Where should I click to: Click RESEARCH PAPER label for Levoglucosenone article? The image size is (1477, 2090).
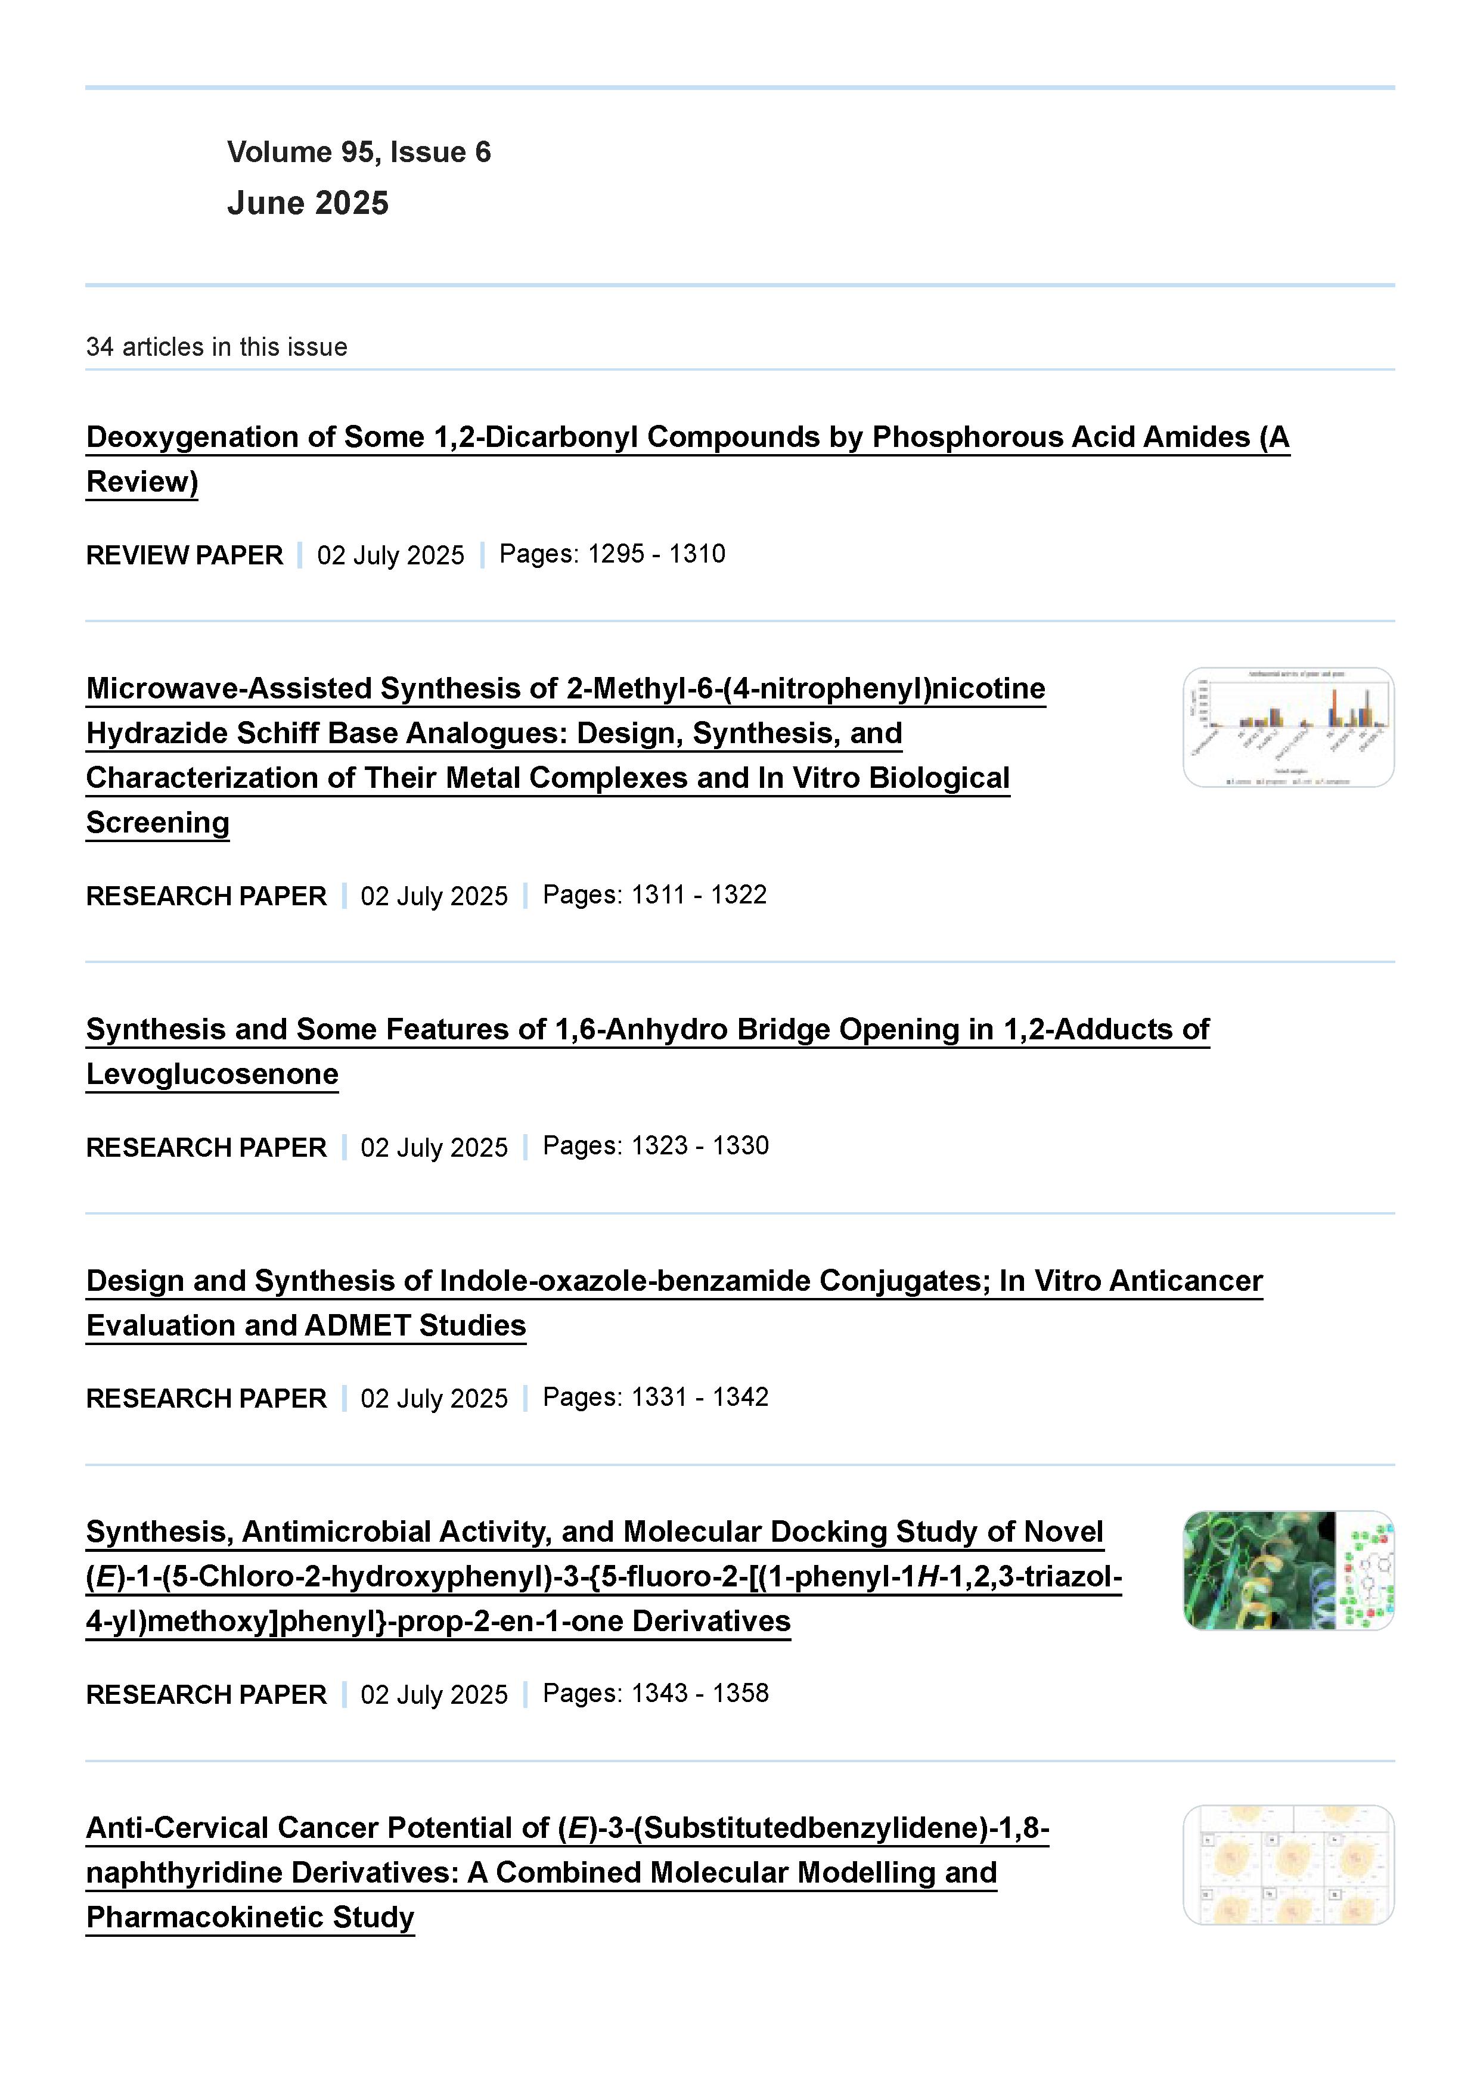click(206, 1148)
